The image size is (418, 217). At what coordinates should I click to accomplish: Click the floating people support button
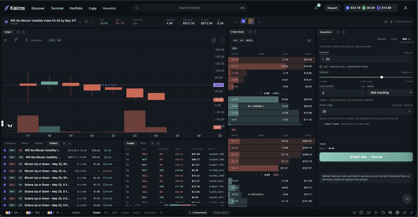point(407,199)
